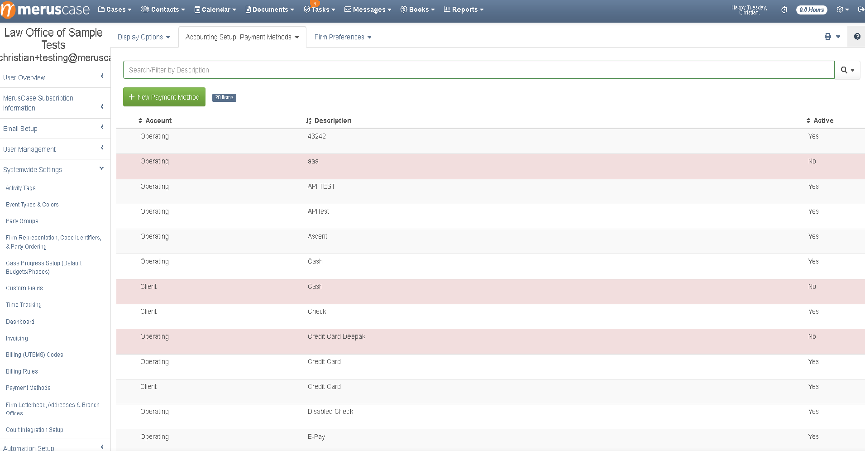Click the 20 items badge
The image size is (865, 451).
224,97
